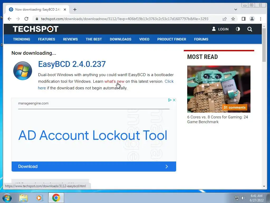Screen dimensions: 270x203
Task: Open Chrome's three-dot menu
Action: coord(261,19)
